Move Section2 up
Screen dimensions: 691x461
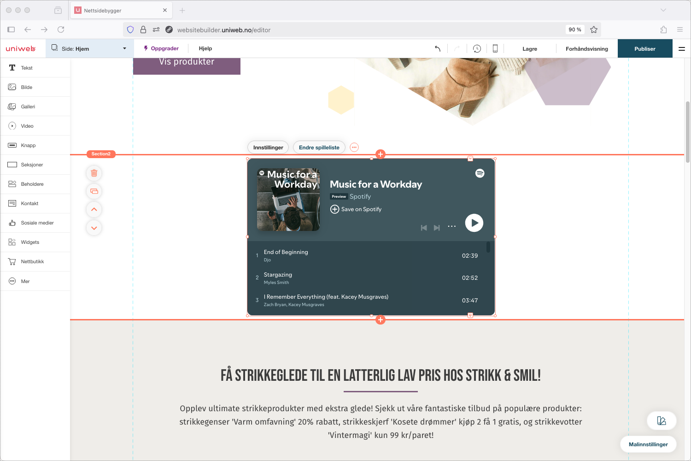tap(94, 209)
